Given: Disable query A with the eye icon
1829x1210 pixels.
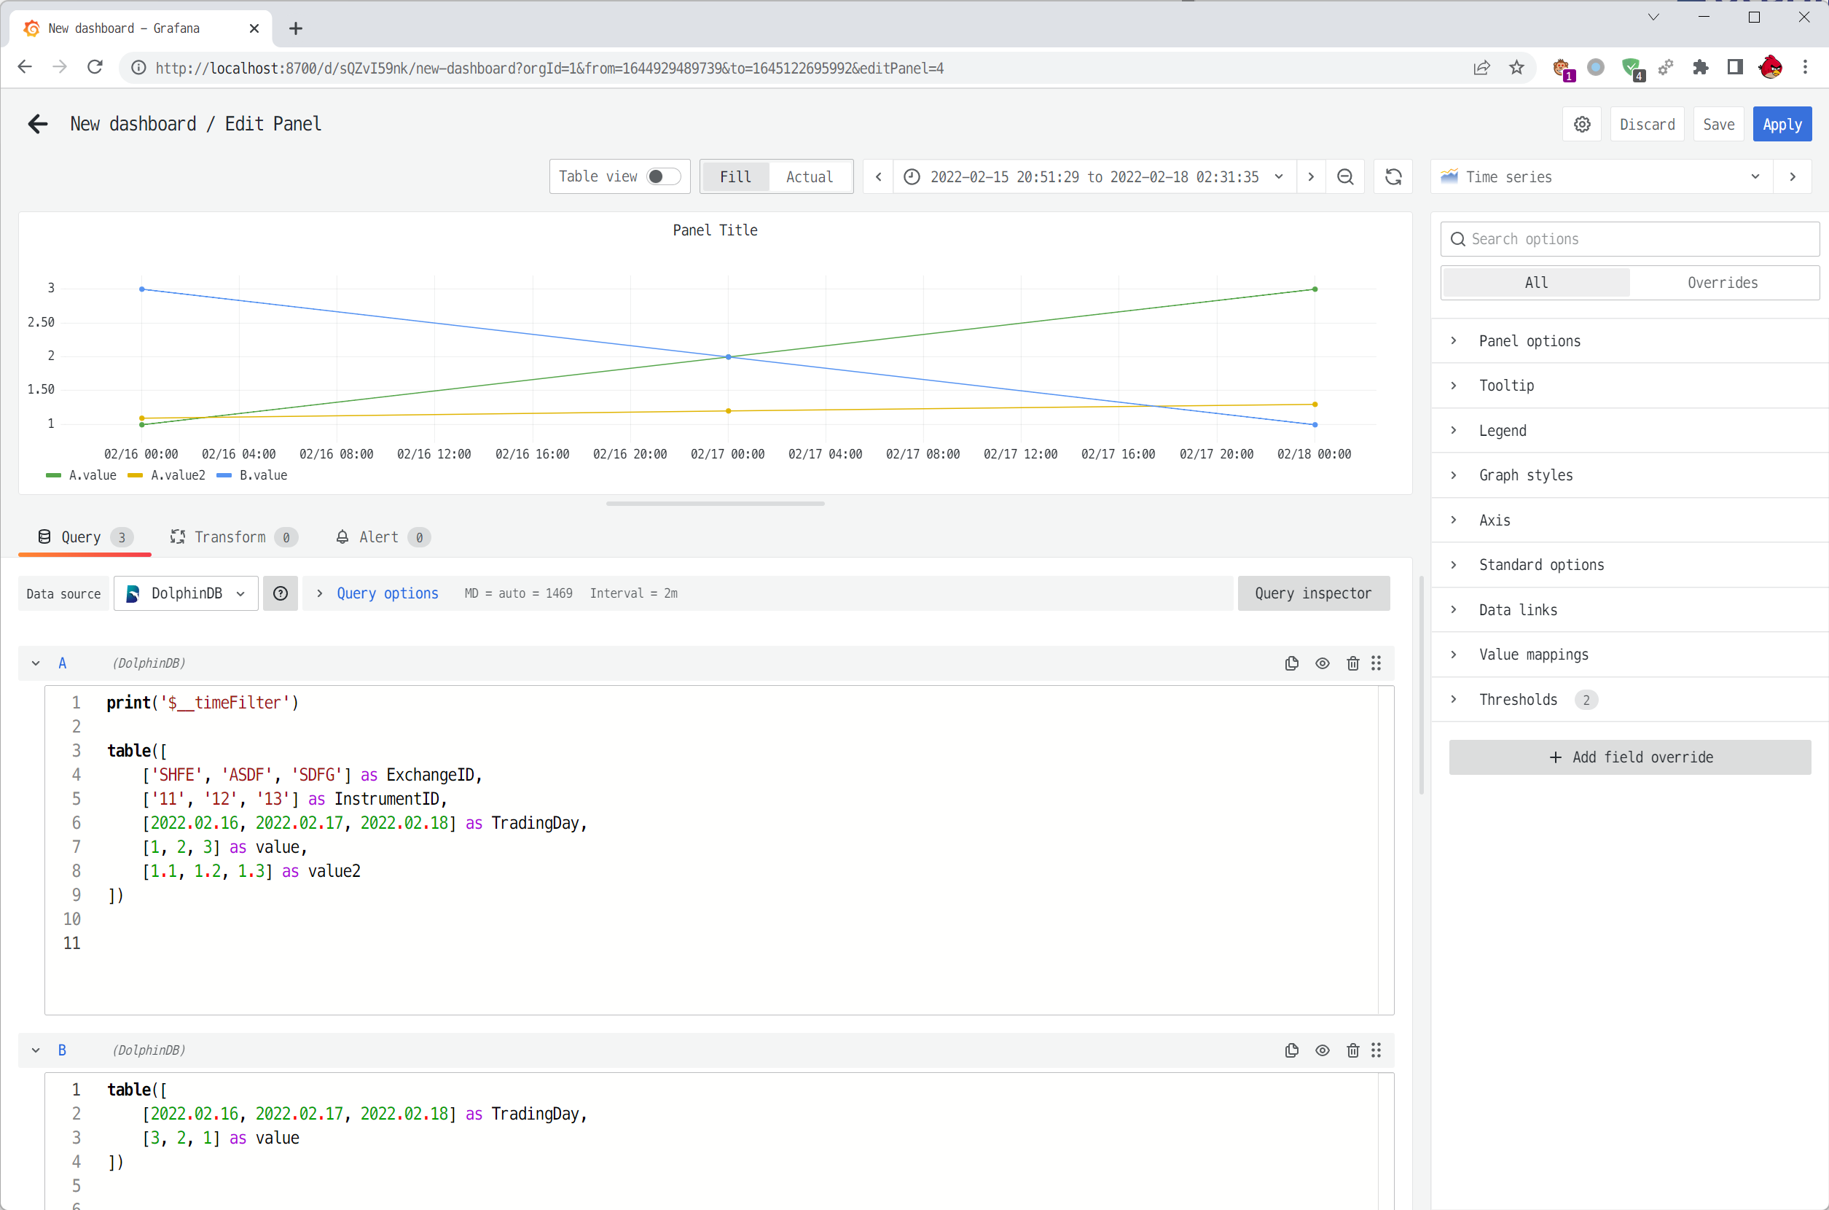Looking at the screenshot, I should tap(1322, 663).
